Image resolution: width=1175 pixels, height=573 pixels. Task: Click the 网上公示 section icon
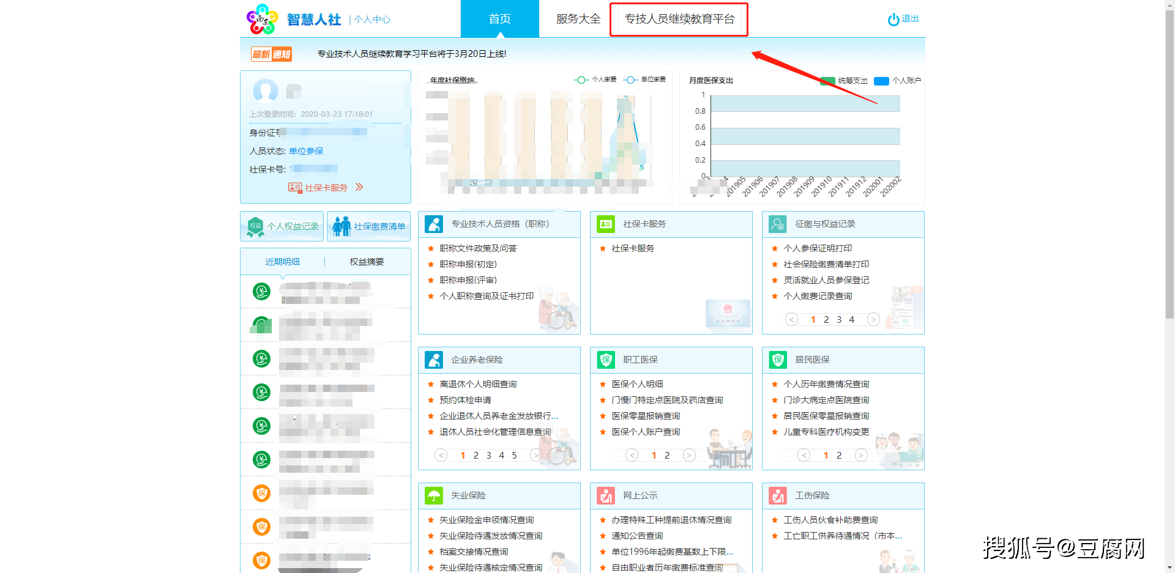[606, 495]
